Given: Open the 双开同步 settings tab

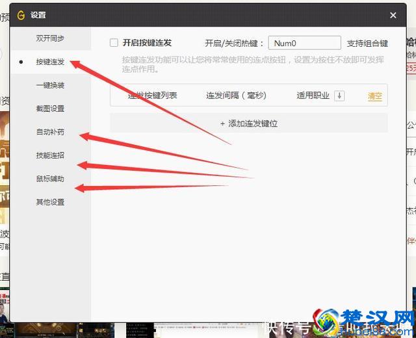Looking at the screenshot, I should tap(51, 38).
